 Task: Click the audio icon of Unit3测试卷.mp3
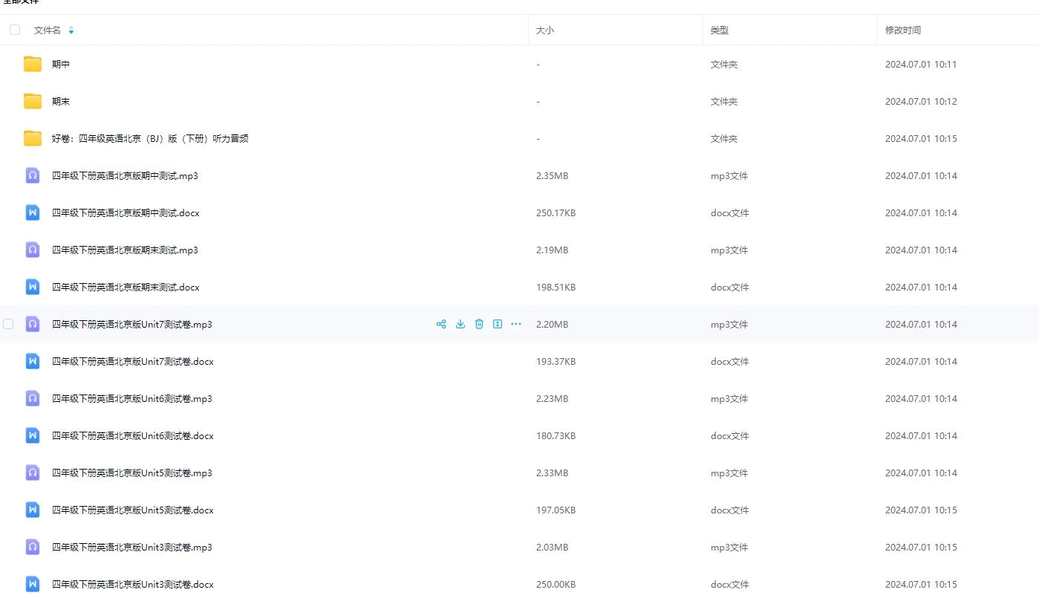click(x=33, y=547)
